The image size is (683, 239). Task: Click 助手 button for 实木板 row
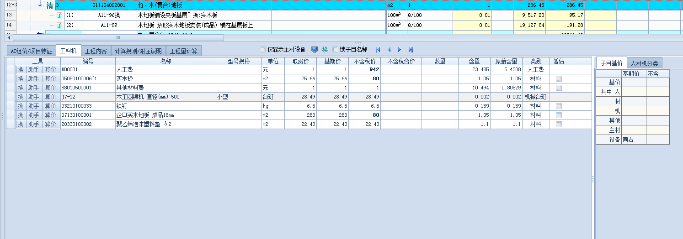coord(34,79)
